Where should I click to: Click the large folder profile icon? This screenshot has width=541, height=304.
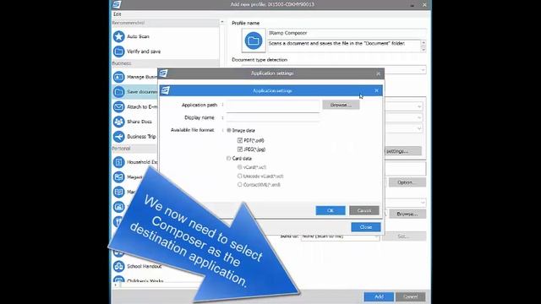point(254,41)
